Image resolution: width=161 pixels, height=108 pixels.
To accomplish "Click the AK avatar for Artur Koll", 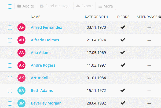I will coord(21,78).
